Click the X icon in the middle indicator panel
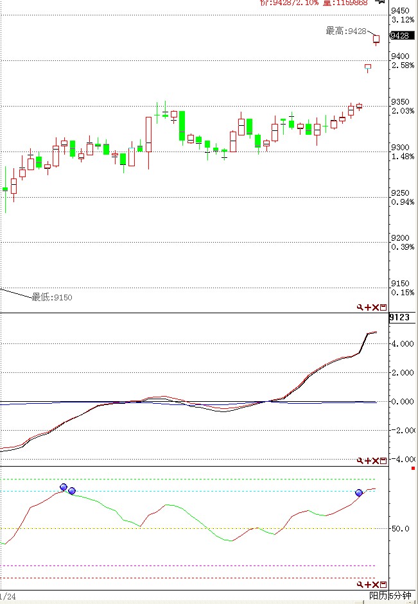The height and width of the screenshot is (604, 418). coord(376,461)
